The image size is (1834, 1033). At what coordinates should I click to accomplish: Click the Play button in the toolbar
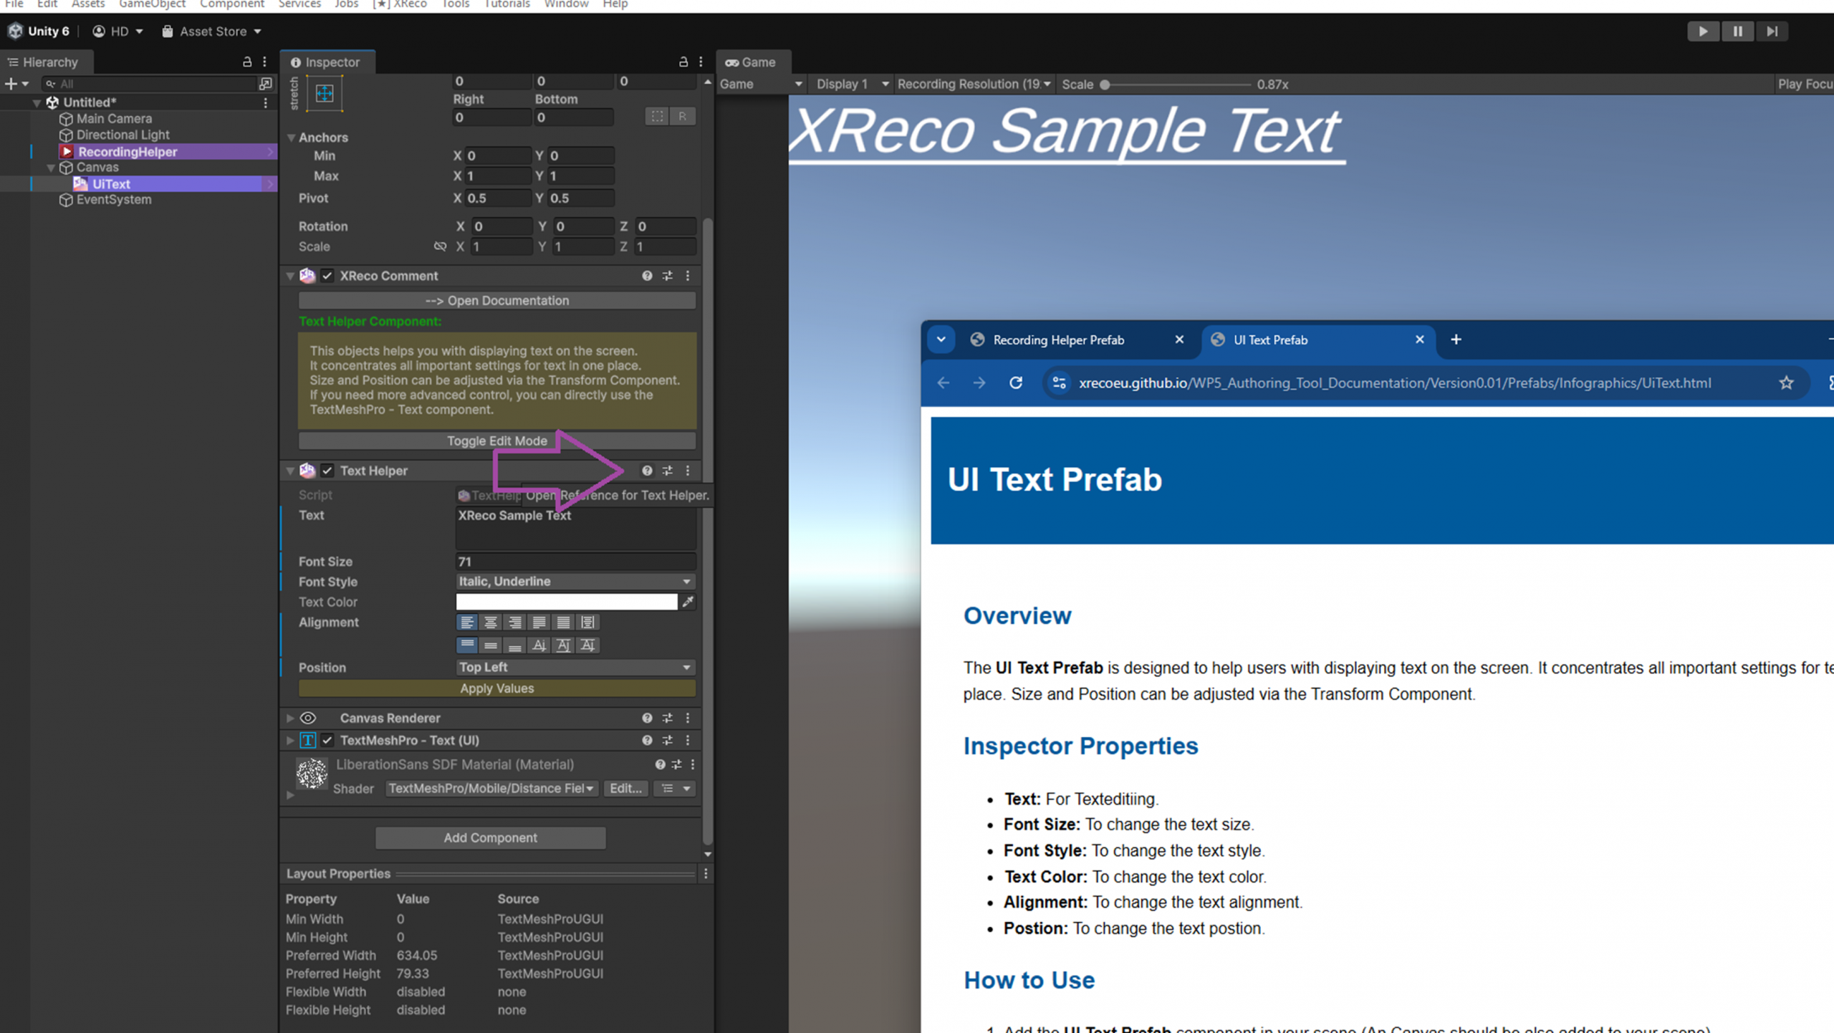1702,32
